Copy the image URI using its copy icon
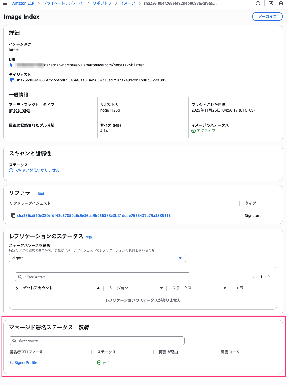 (x=12, y=65)
